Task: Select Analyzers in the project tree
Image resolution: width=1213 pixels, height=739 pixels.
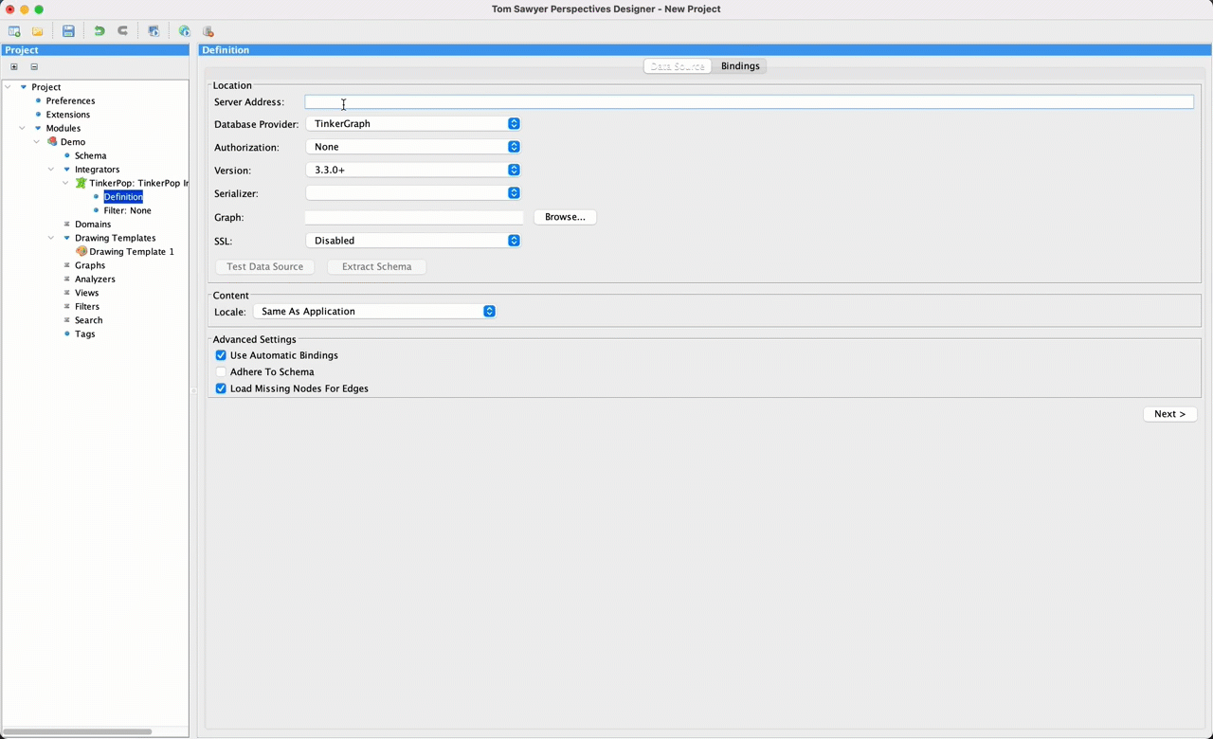Action: (x=95, y=279)
